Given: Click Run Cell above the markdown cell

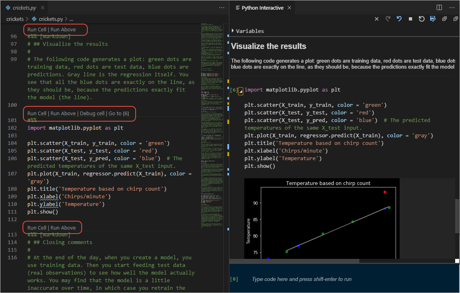Looking at the screenshot, I should point(37,29).
